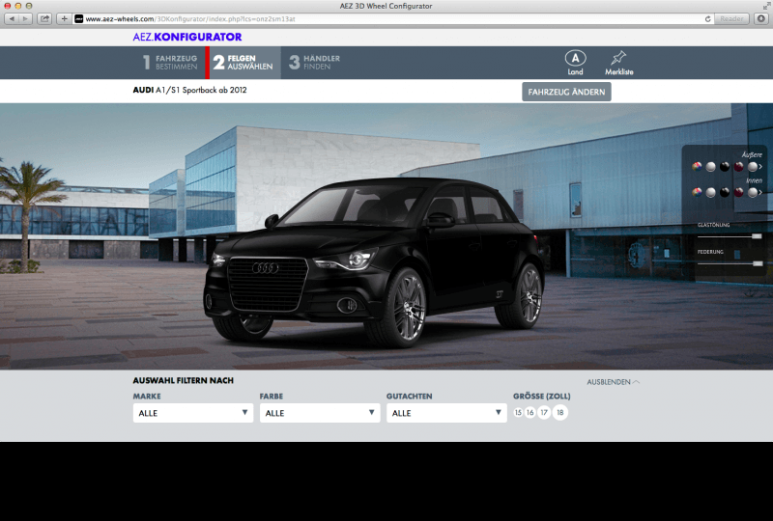The image size is (773, 521).
Task: Pick the multicolor outer paint sphere
Action: coord(697,167)
